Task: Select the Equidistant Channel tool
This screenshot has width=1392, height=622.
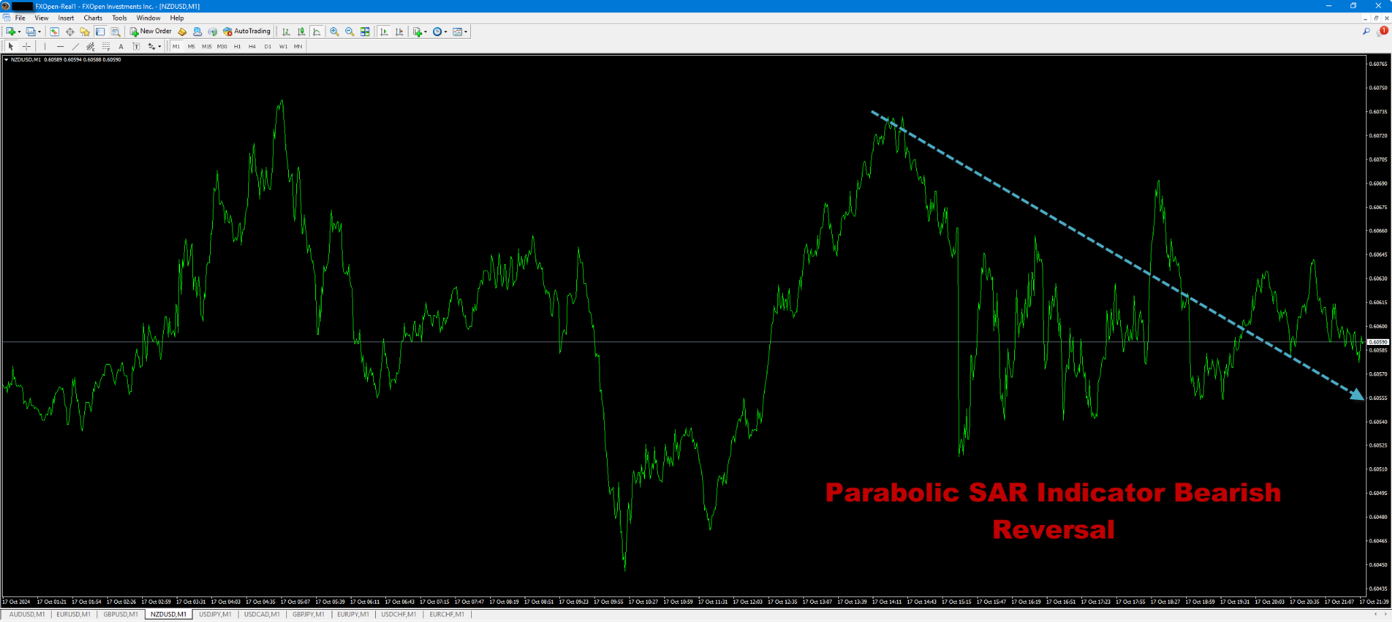Action: coord(90,46)
